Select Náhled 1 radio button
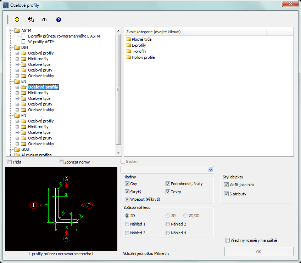The image size is (301, 263). [x=127, y=224]
